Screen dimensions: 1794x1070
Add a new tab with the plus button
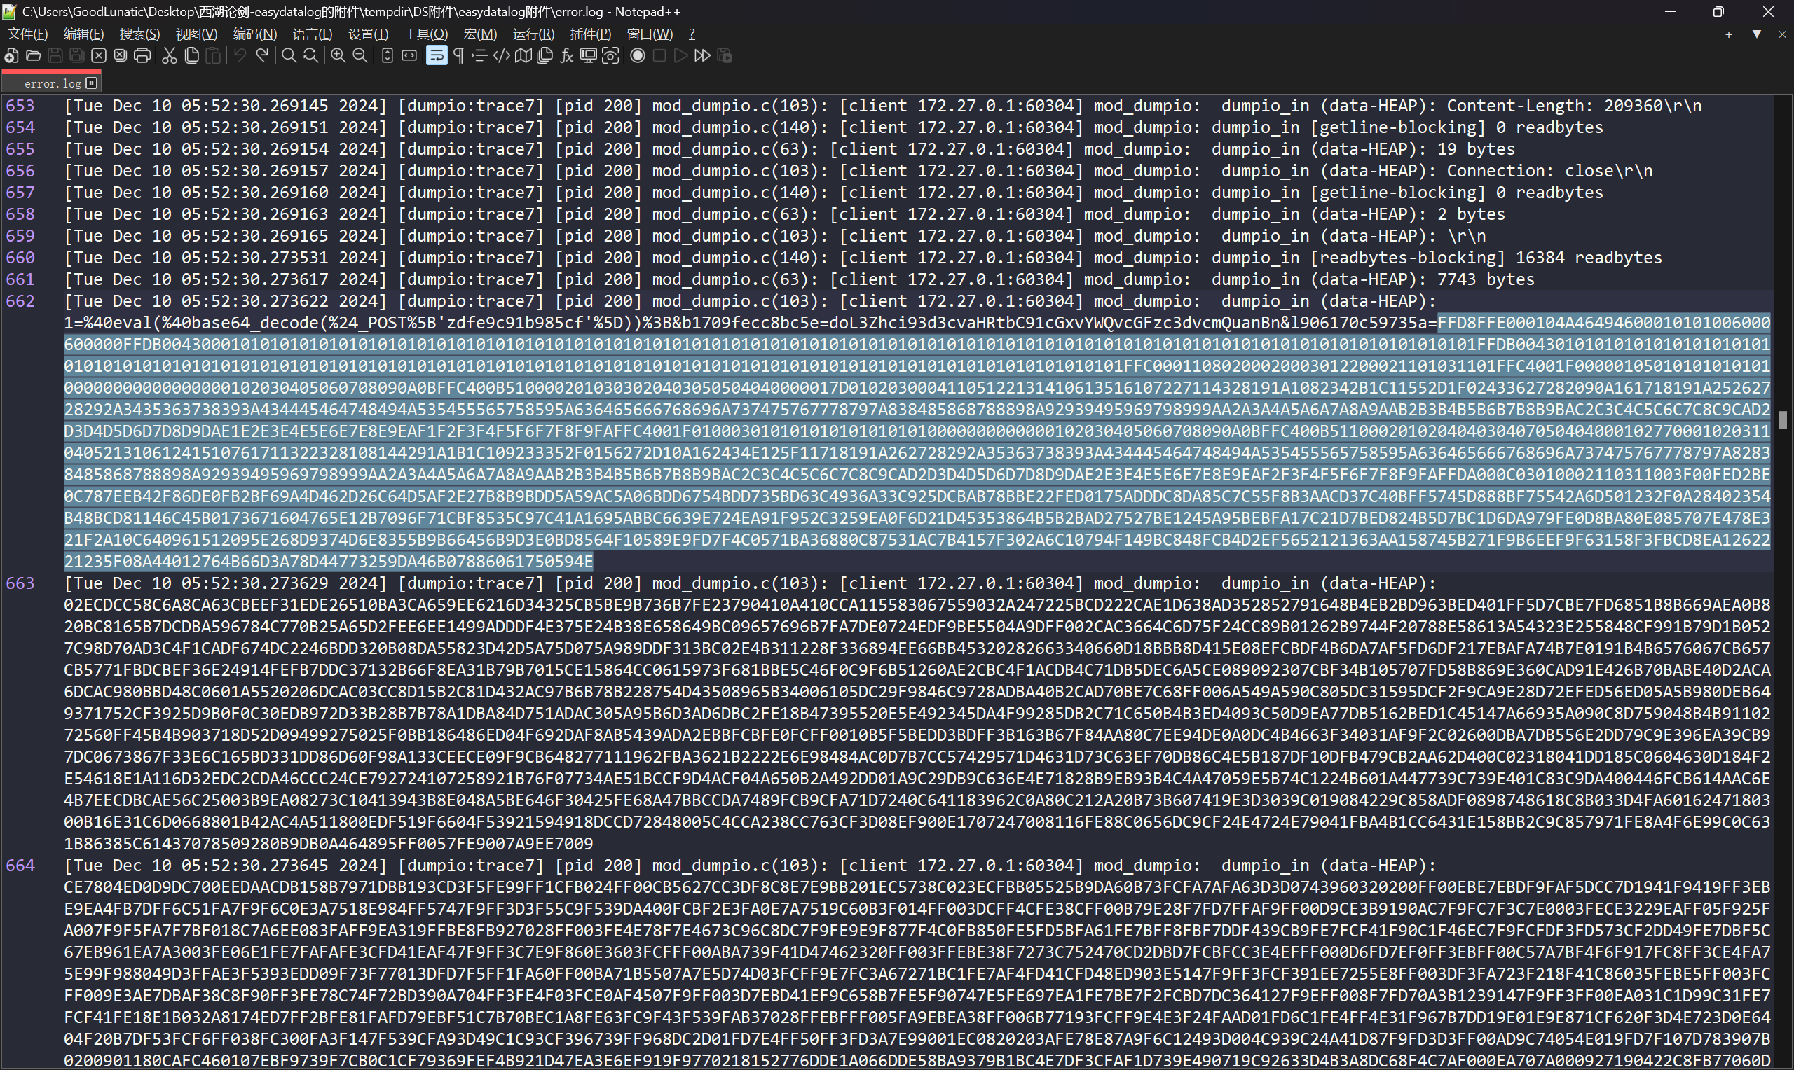[1728, 34]
